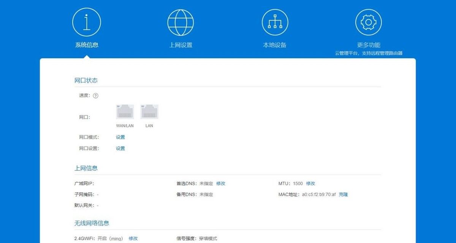Screen dimensions: 456x243
Task: Click the 云管理平台 subtitle under 更多功能
Action: [368, 53]
